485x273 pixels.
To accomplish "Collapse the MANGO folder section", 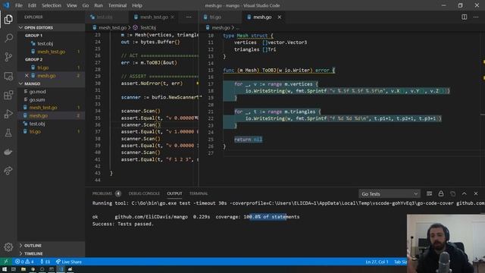I will (51, 83).
